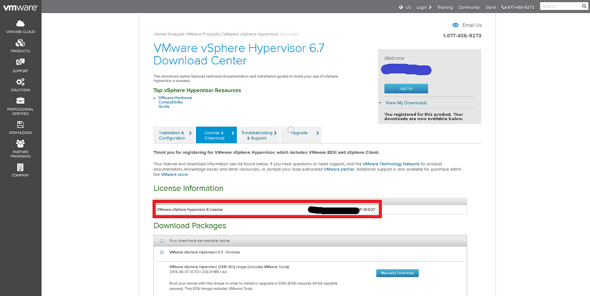Open VMware Cloud from sidebar
The width and height of the screenshot is (590, 296).
[20, 26]
